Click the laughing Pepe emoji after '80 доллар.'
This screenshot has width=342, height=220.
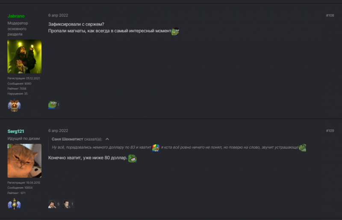[132, 158]
